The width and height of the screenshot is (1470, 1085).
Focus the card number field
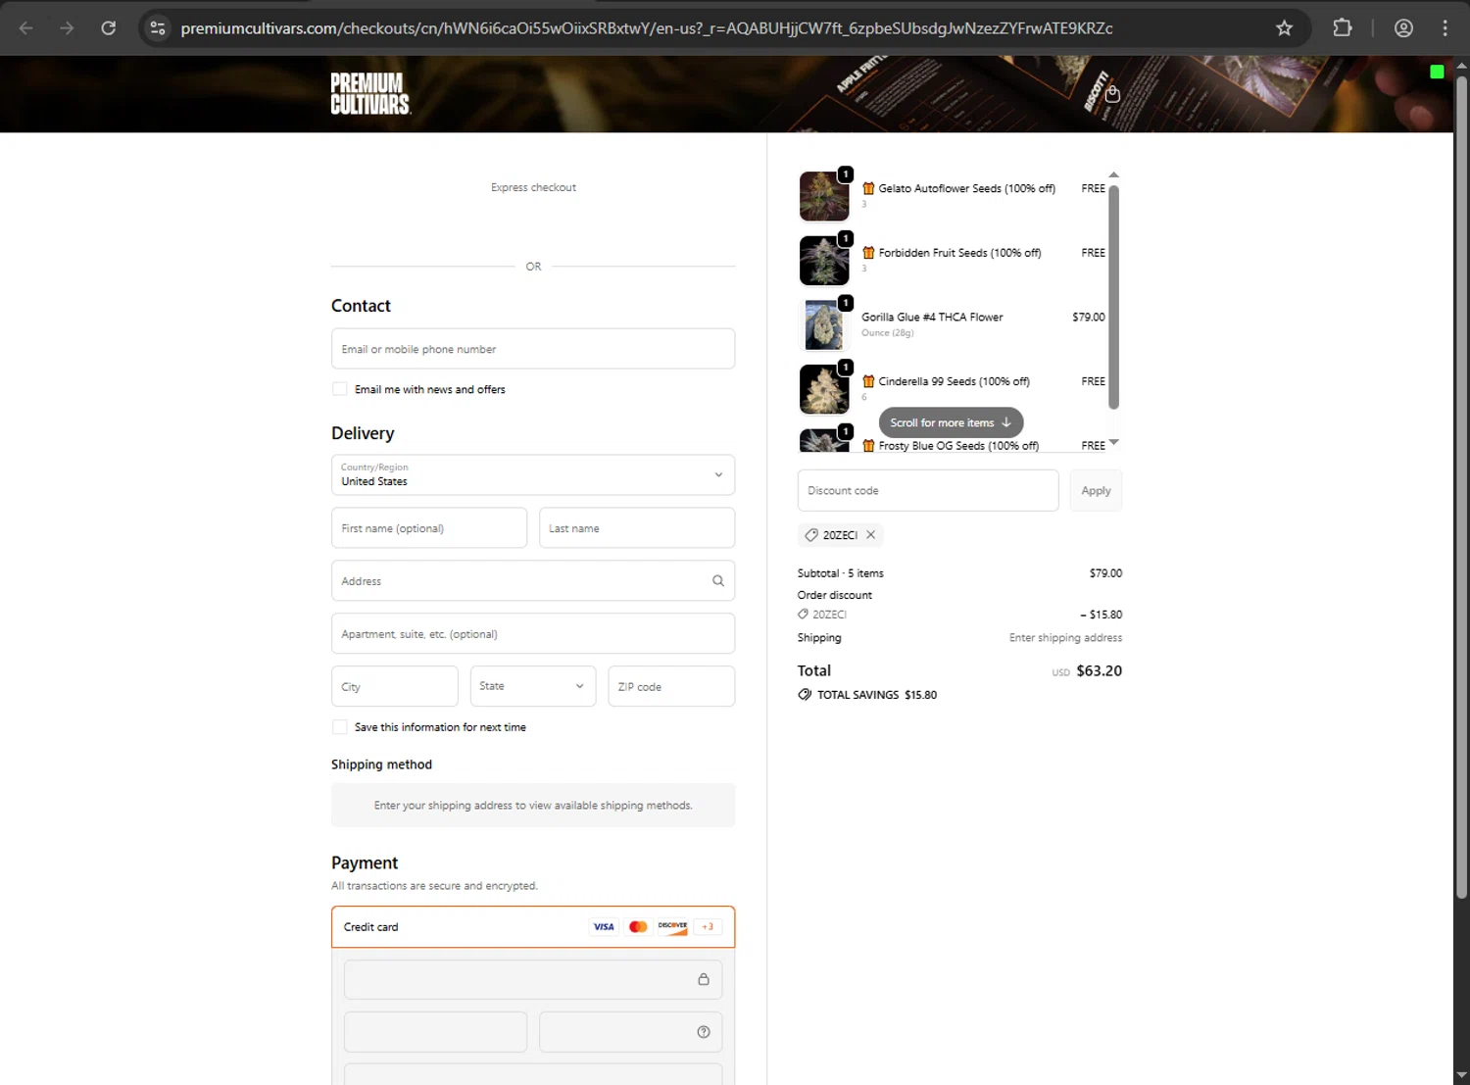pyautogui.click(x=533, y=979)
